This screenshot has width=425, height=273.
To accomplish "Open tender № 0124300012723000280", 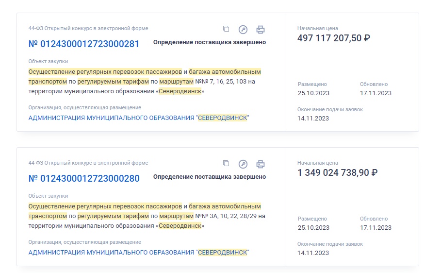I will click(84, 179).
